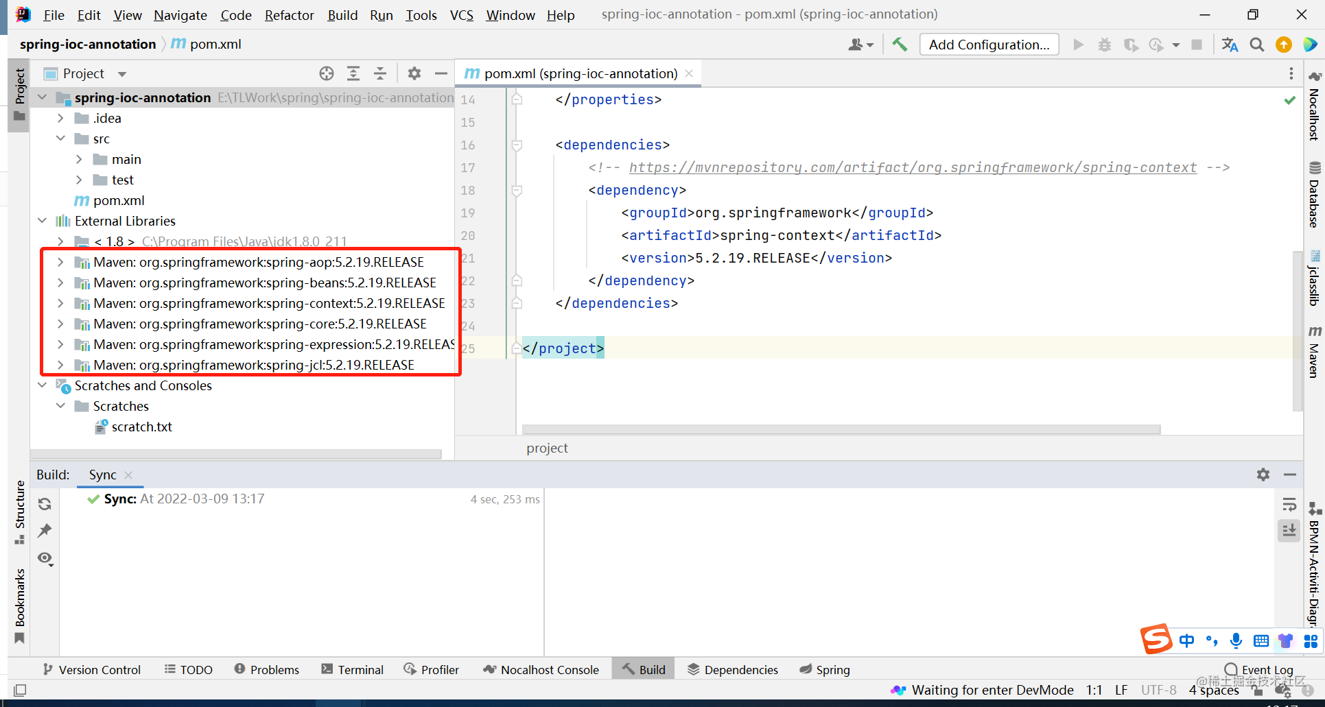Toggle the Build view eye filter

point(45,558)
